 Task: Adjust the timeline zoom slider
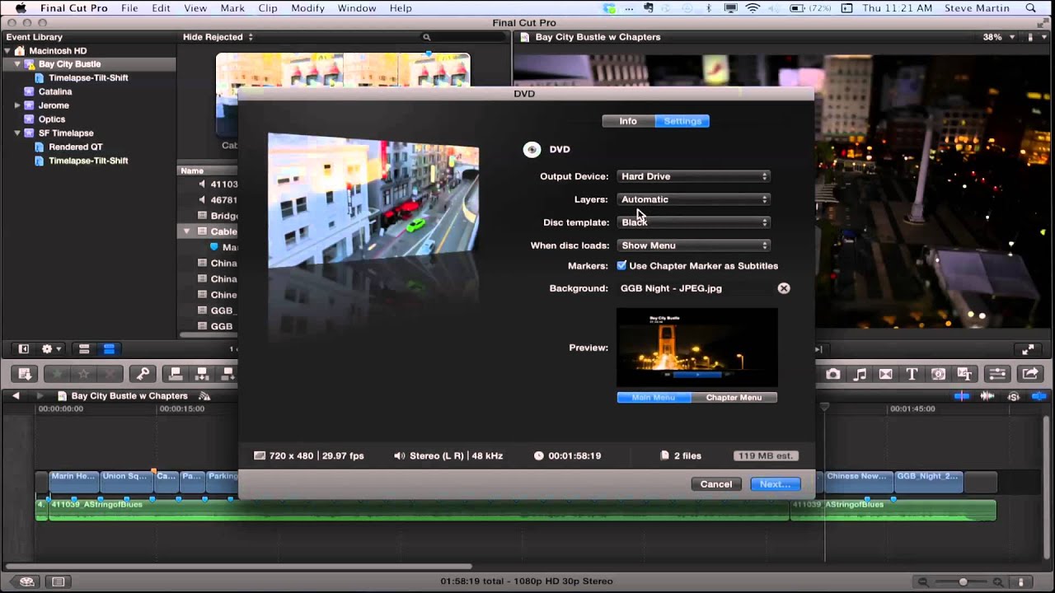(x=962, y=581)
